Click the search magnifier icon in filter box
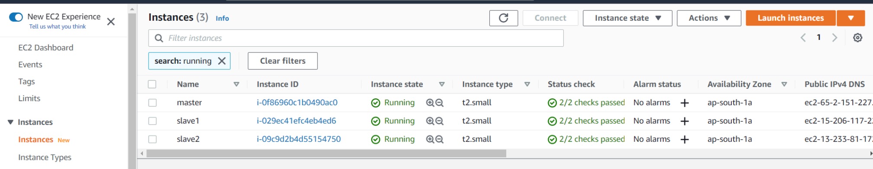 [159, 38]
